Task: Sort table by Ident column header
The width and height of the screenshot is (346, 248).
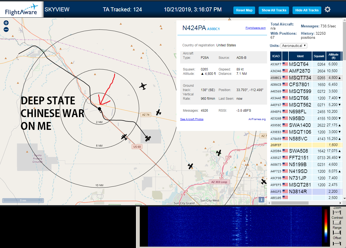Action: [x=300, y=56]
